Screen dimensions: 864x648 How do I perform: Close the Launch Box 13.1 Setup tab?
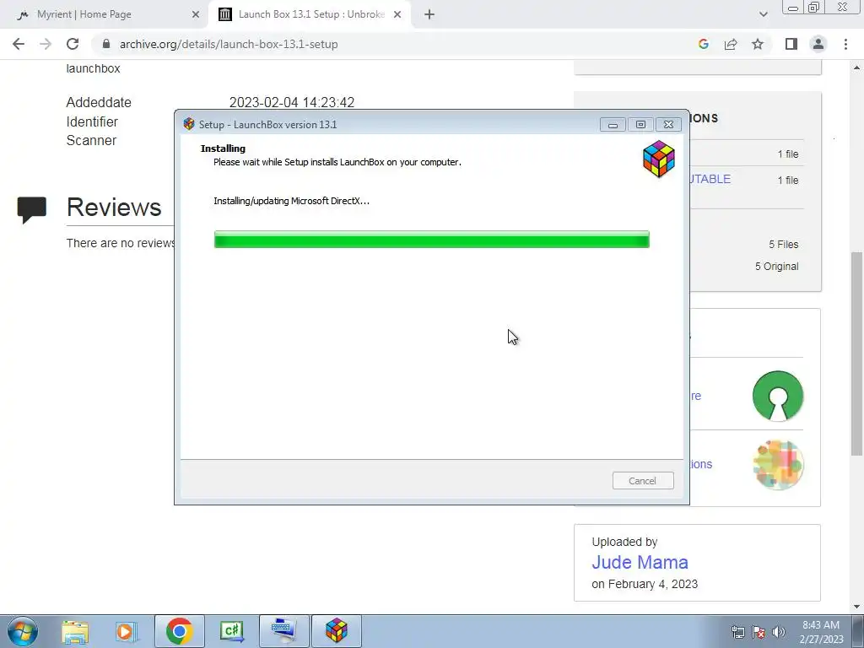pos(397,15)
